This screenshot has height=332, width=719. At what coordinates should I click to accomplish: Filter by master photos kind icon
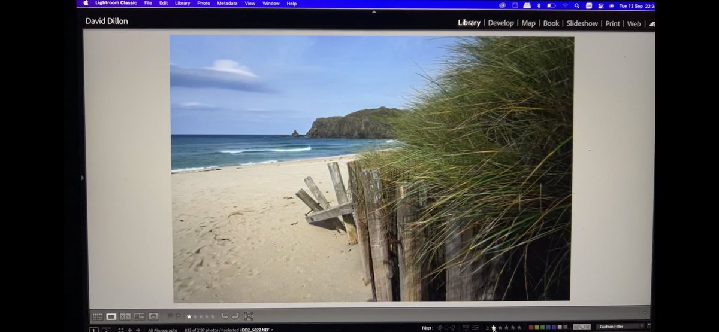(576, 327)
